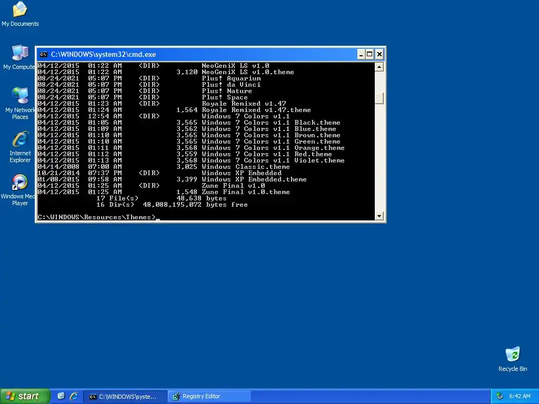Click 'Windows 7 Colors v1.1 Orange.theme'
The width and height of the screenshot is (539, 404).
(x=273, y=148)
